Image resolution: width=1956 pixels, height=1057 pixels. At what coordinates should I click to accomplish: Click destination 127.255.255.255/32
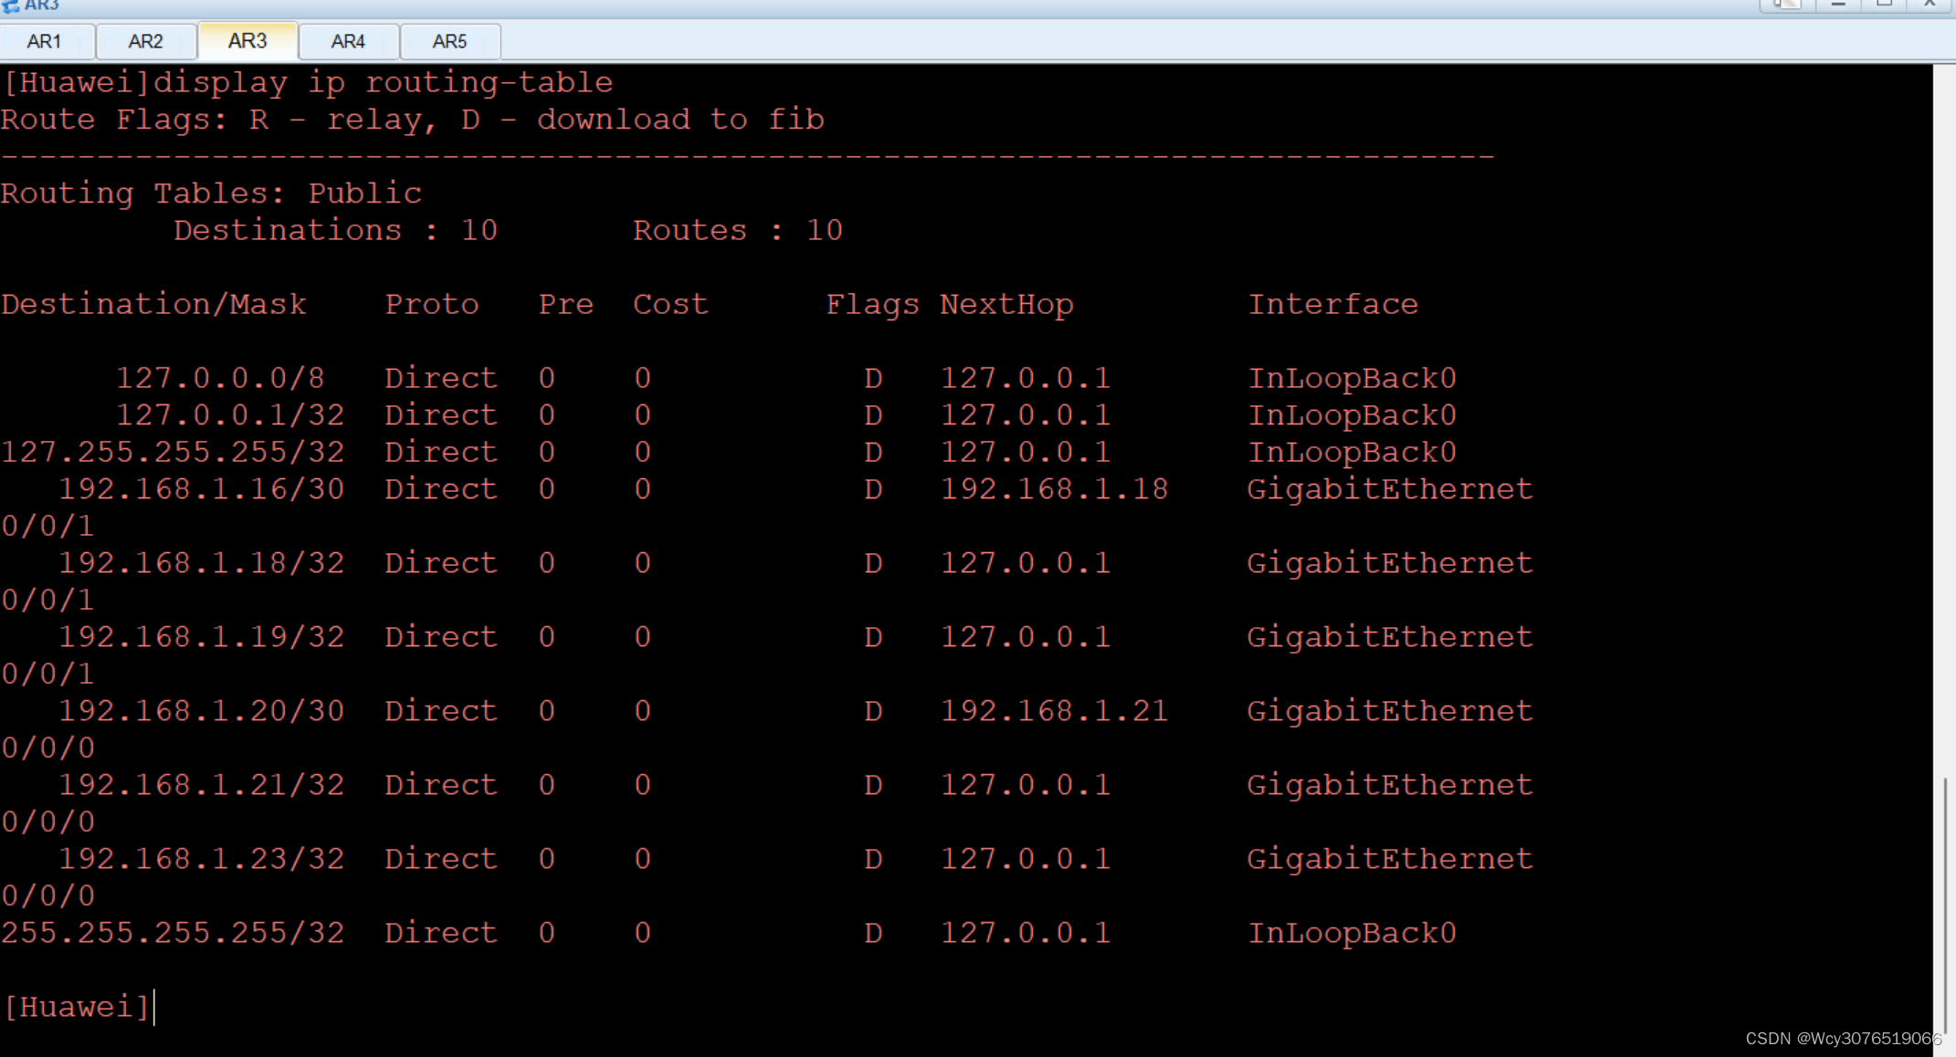173,452
